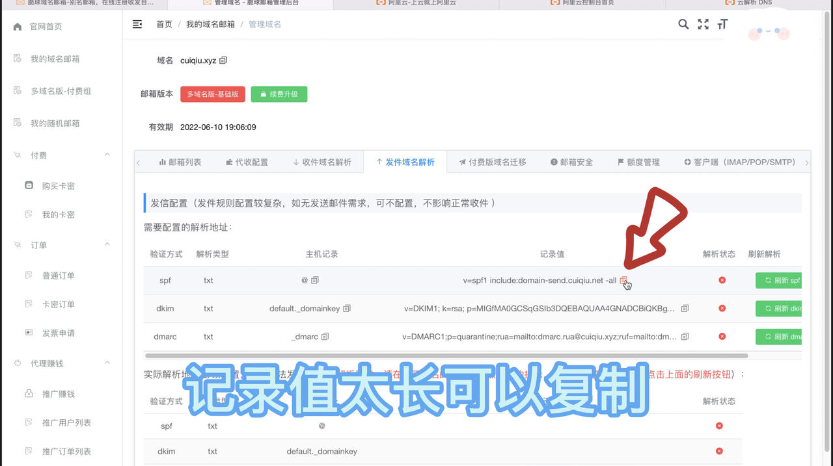Copy the spf record value icon
Screen dimensions: 833x466
[623, 280]
